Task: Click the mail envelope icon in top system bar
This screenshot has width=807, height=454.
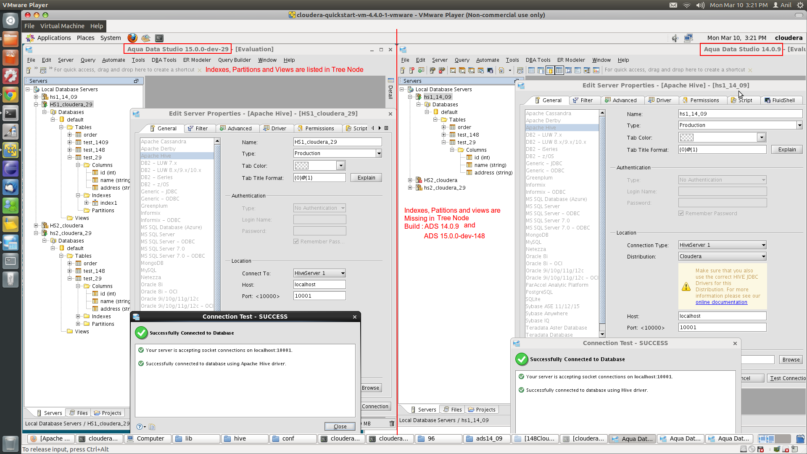Action: point(673,5)
